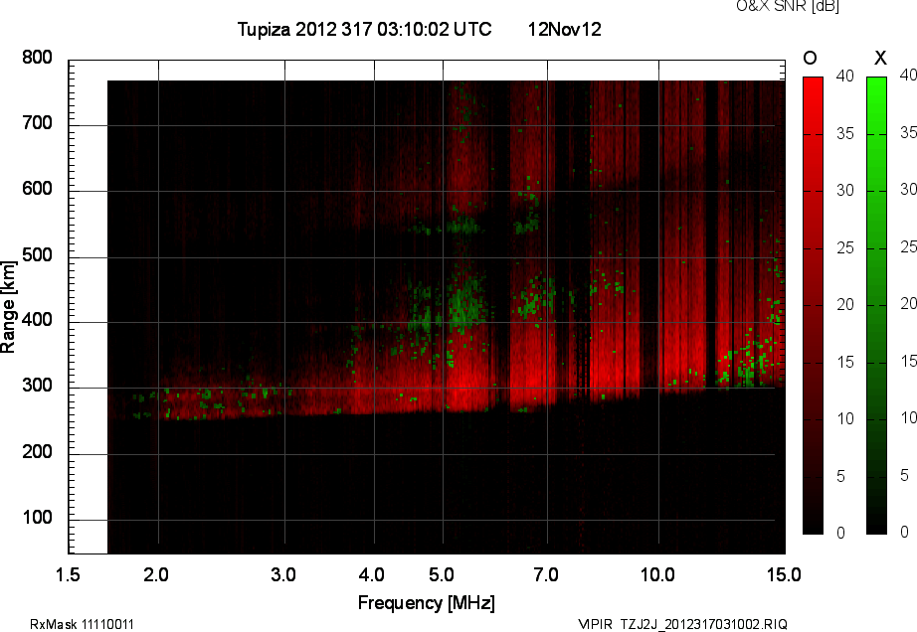The image size is (917, 632).
Task: Select the 1.5 frequency tick label
Action: coord(68,574)
